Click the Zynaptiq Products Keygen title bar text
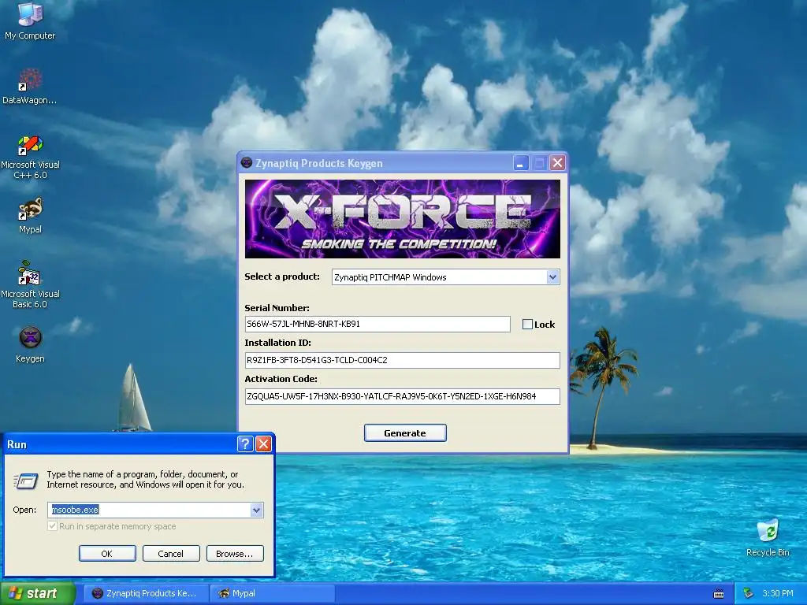Viewport: 807px width, 605px height. (x=319, y=163)
